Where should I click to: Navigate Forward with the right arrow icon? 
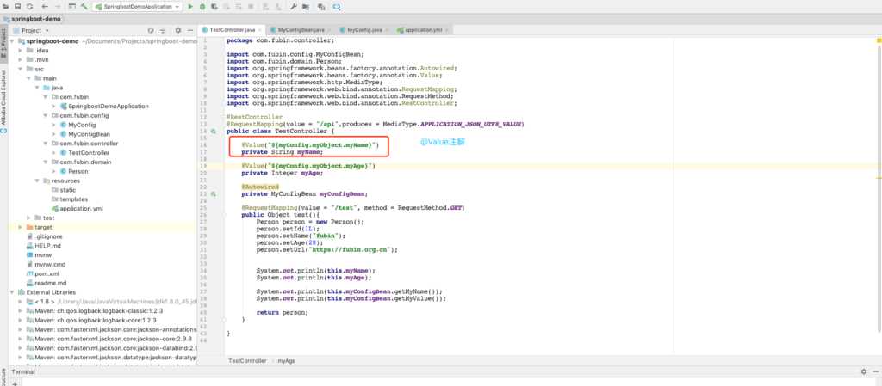pos(58,7)
